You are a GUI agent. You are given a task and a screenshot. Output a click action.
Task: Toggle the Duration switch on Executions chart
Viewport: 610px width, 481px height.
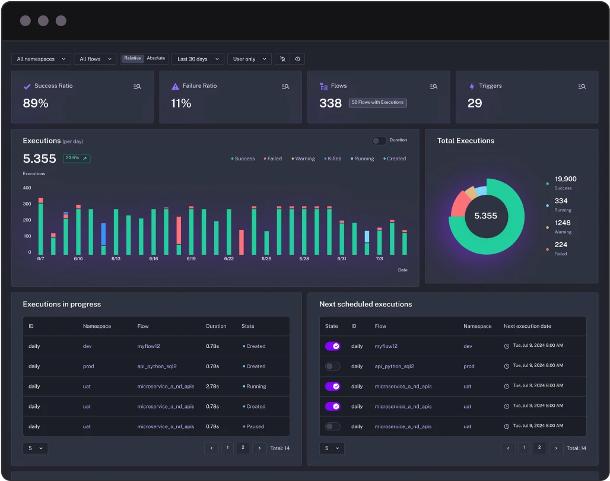click(379, 141)
